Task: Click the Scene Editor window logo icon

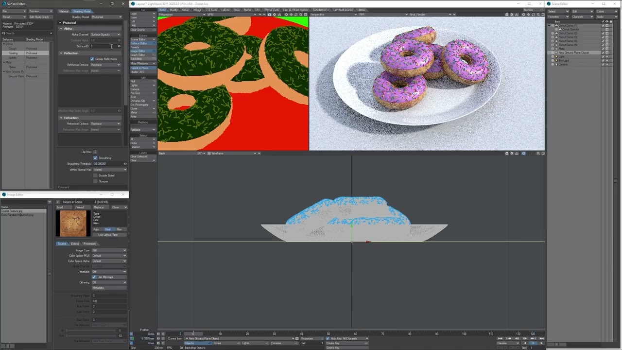Action: coord(550,4)
